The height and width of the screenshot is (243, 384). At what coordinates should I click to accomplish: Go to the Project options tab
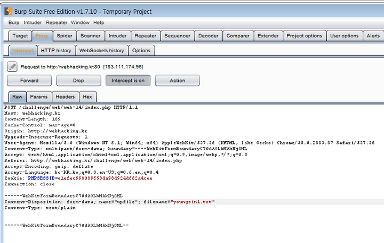click(305, 36)
